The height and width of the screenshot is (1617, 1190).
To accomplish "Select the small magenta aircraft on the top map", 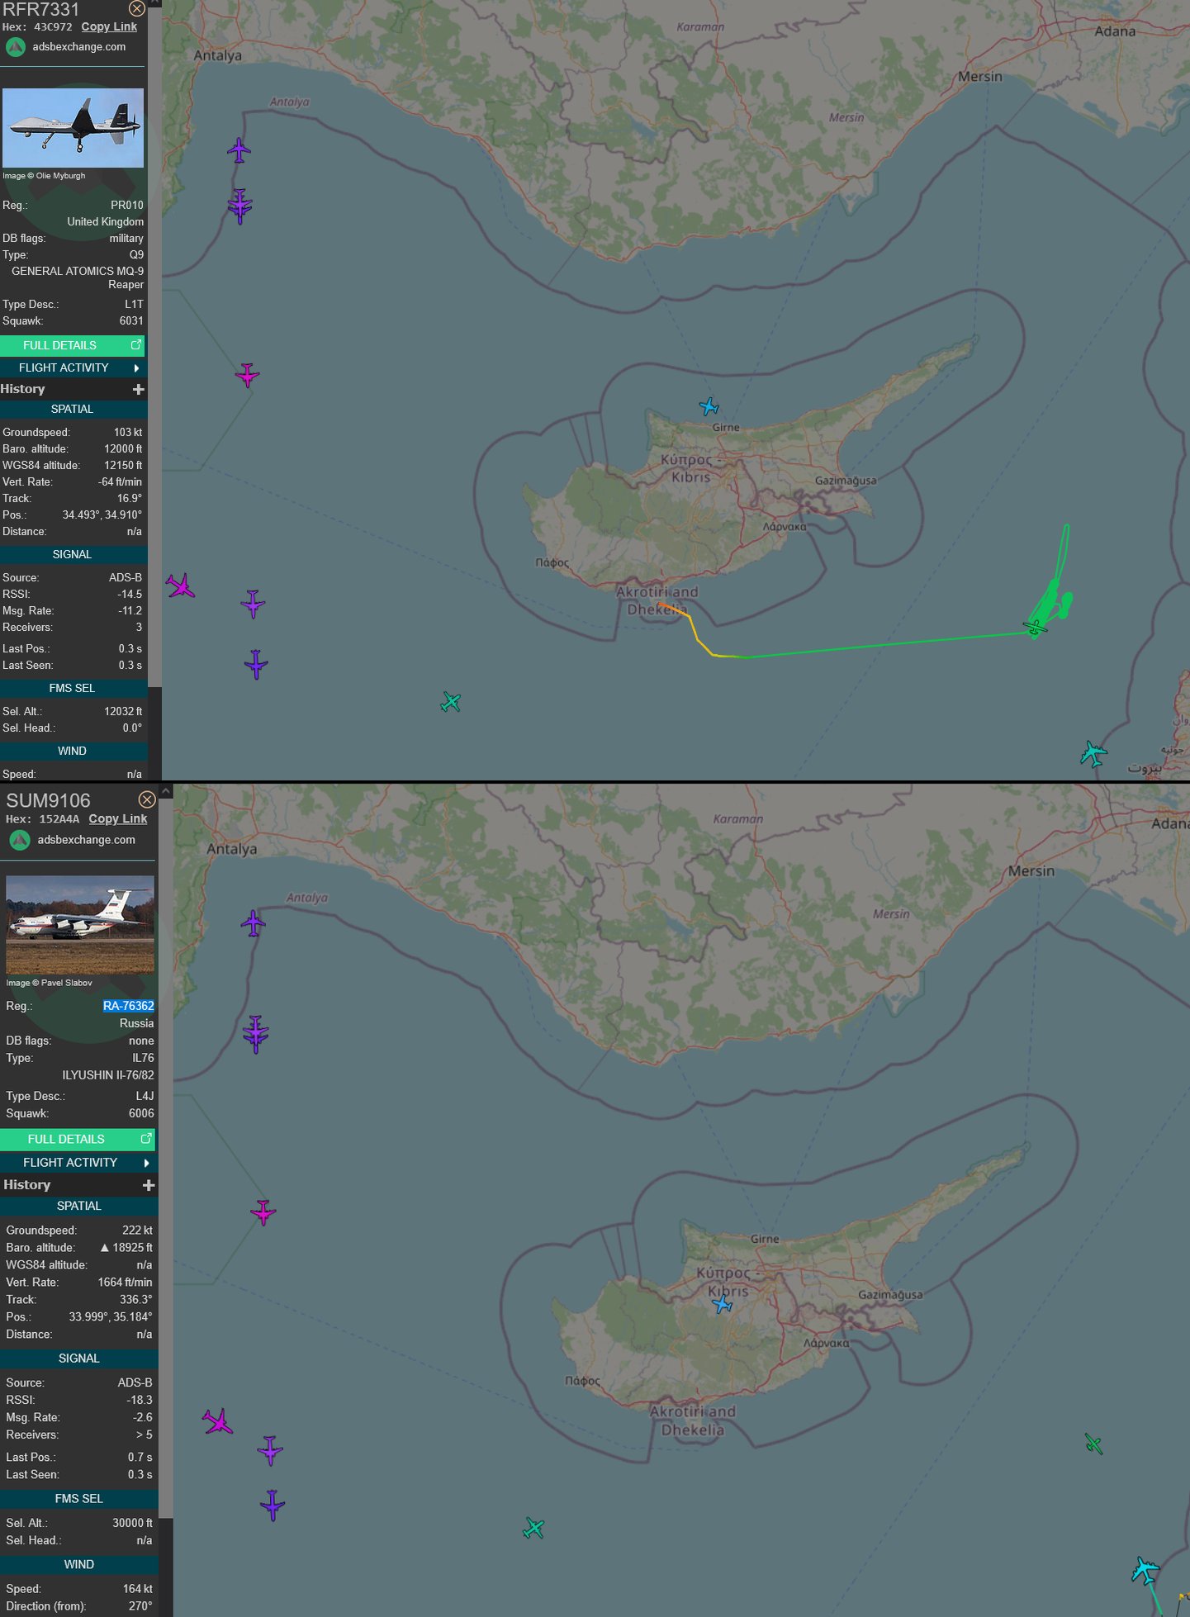I will click(247, 375).
